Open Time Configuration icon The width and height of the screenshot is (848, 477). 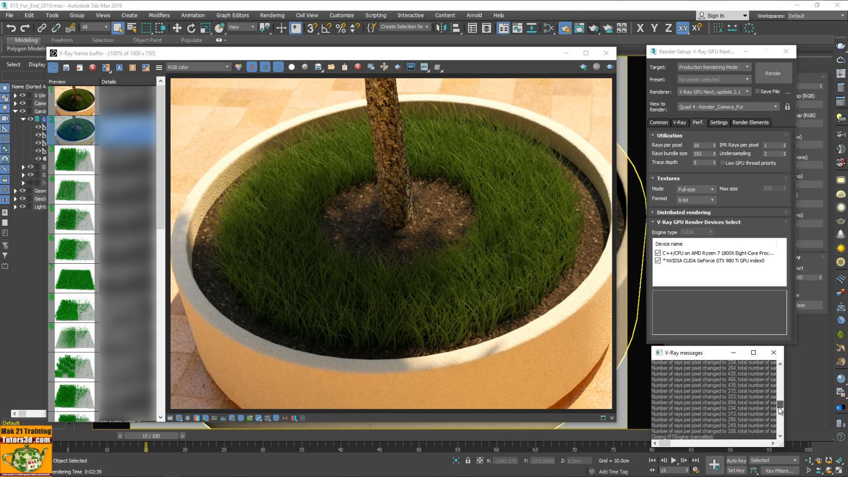click(x=697, y=470)
